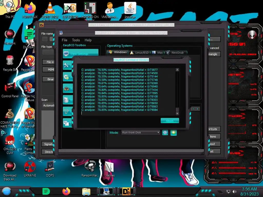263x197 pixels.
Task: Select the RansomWar skull desktop icon
Action: point(90,169)
